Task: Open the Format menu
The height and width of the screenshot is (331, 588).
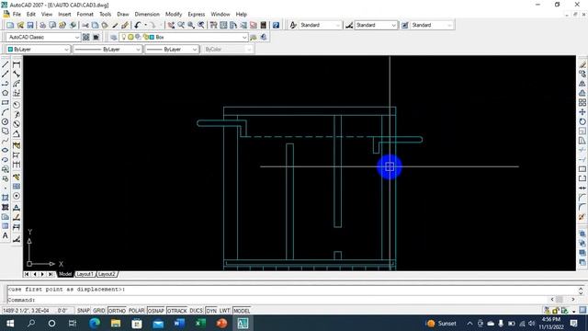Action: coord(85,15)
